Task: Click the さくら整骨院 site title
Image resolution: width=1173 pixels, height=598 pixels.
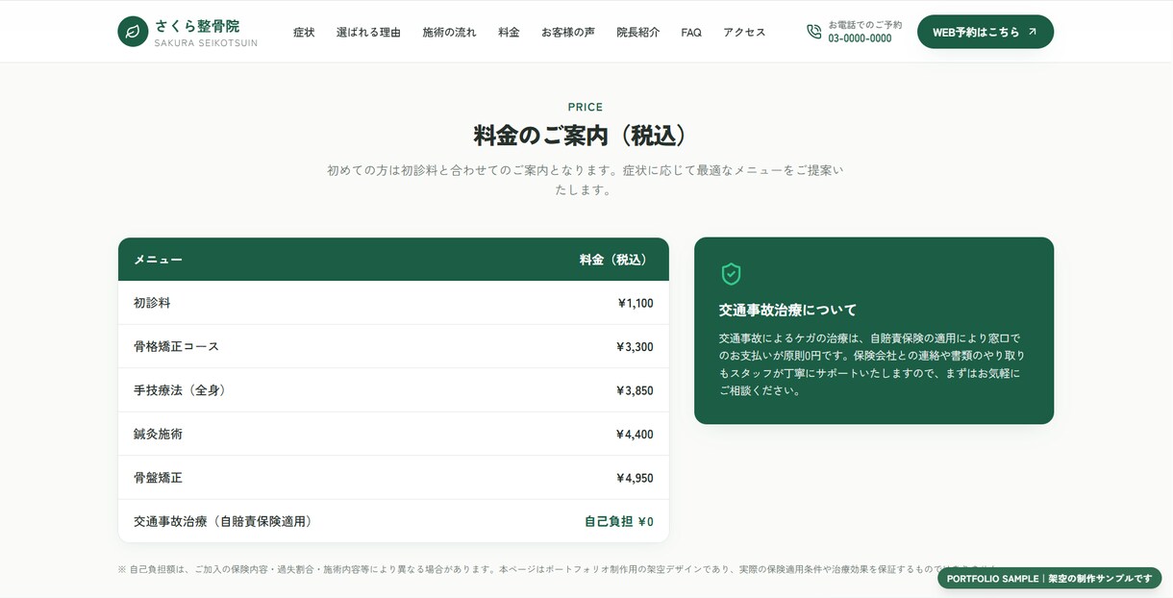Action: (197, 26)
